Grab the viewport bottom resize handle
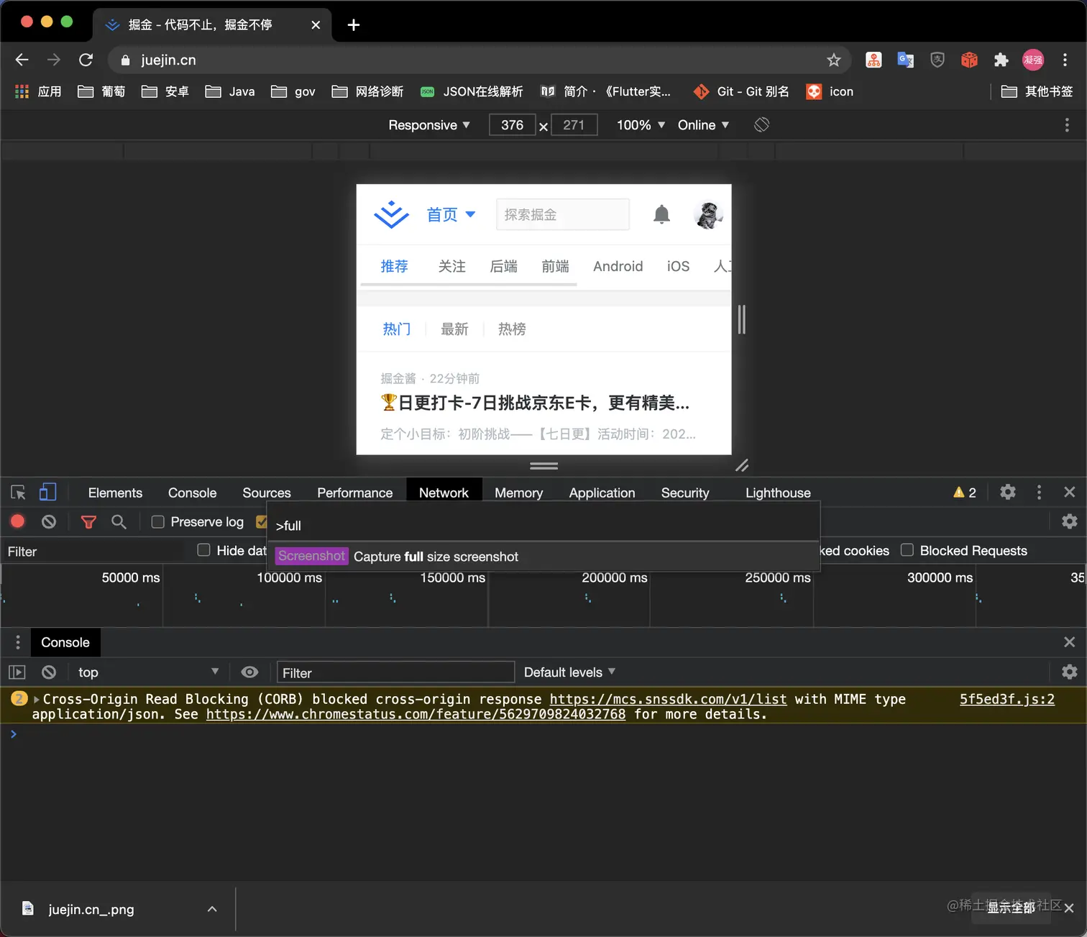The image size is (1087, 937). click(544, 466)
